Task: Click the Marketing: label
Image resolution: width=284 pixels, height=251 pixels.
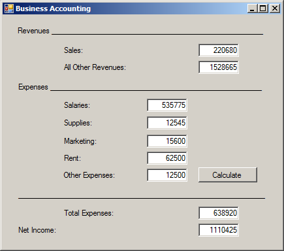Action: tap(80, 141)
